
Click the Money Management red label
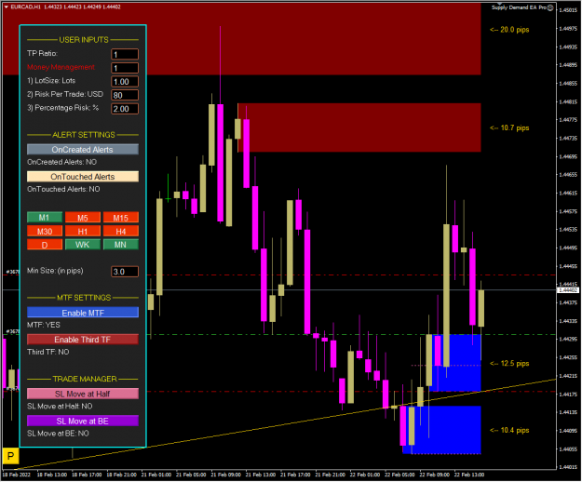[61, 67]
